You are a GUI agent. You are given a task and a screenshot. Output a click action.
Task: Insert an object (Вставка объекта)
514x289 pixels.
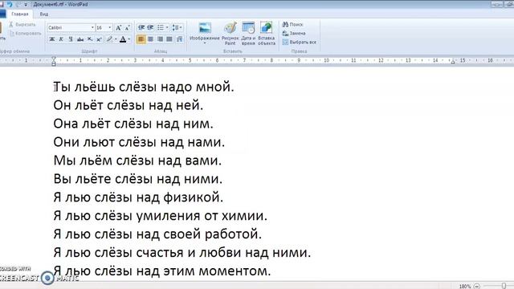coord(266,34)
